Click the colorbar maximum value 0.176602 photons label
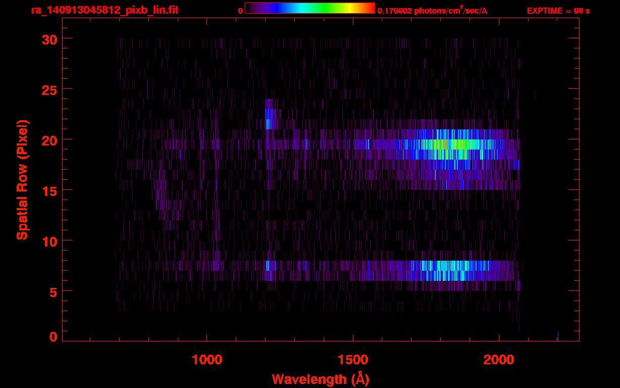Viewport: 620px width, 388px height. pos(433,10)
